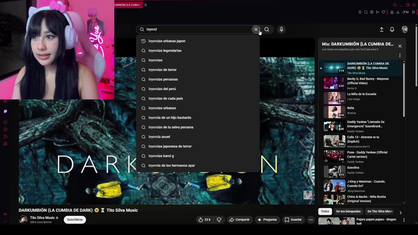Click the YouTube search input field
Viewport: 418px width, 235px height.
tap(198, 29)
